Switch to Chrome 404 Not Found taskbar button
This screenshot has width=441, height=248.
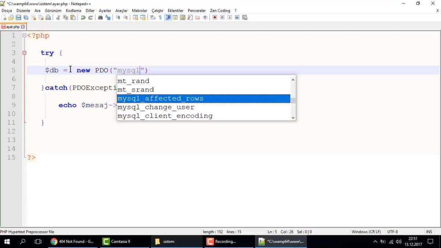[x=72, y=242]
